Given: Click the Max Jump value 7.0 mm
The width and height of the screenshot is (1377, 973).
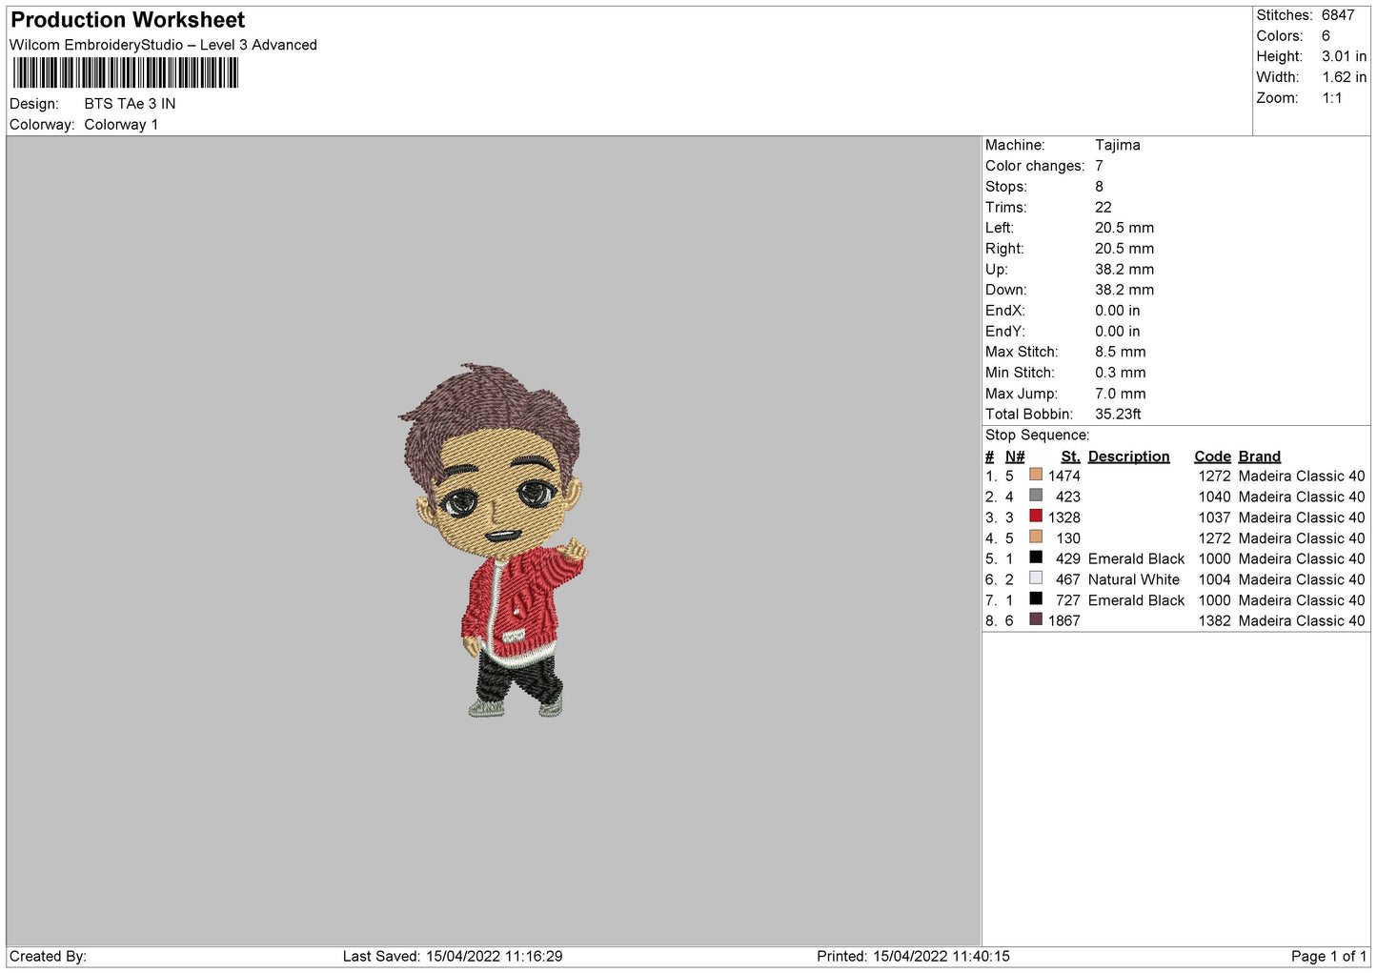Looking at the screenshot, I should (1121, 394).
